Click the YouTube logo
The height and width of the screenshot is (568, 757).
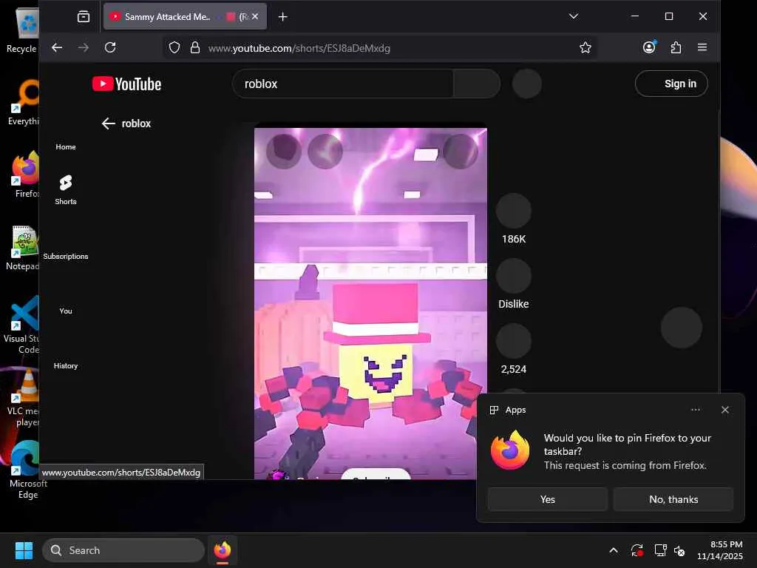point(127,84)
